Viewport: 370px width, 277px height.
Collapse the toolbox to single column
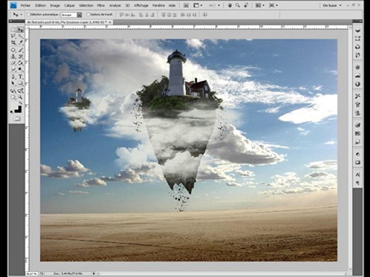pos(11,21)
